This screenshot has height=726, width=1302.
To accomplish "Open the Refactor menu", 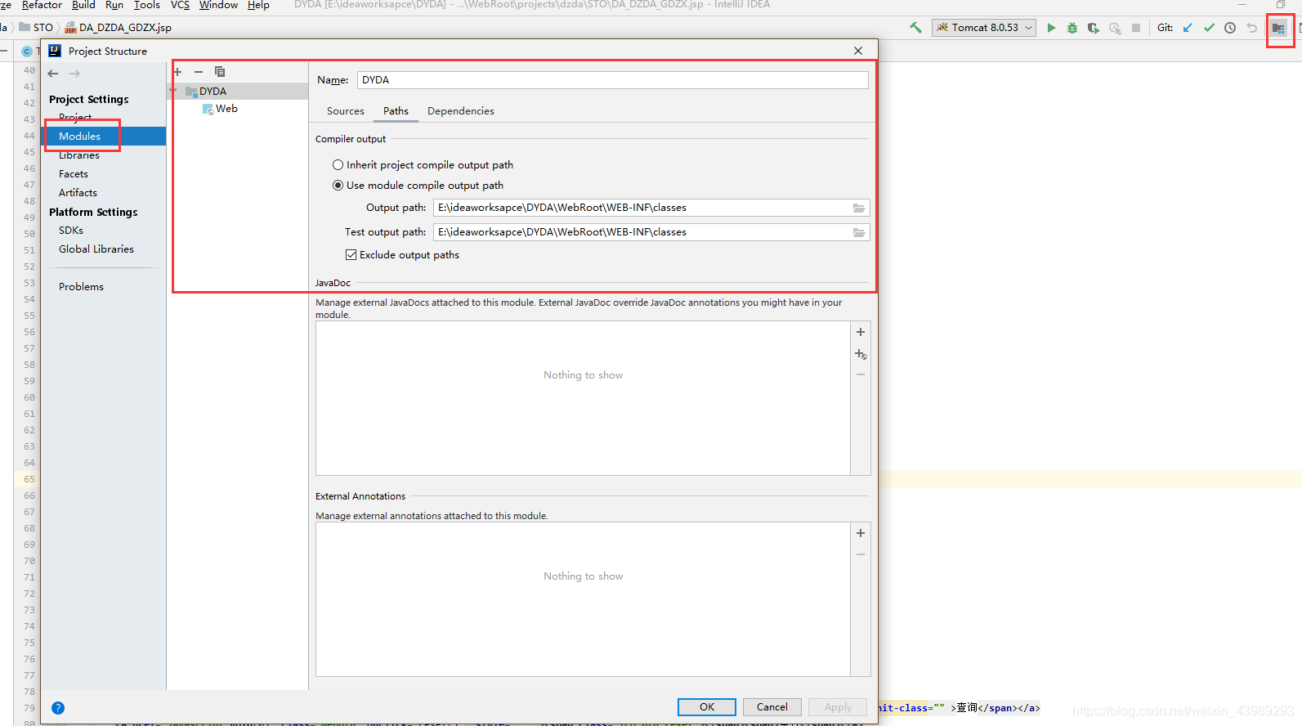I will click(42, 5).
